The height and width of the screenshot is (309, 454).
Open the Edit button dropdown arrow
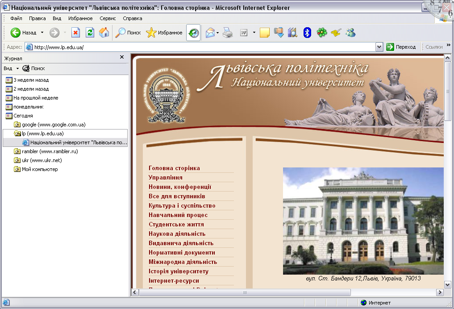click(x=254, y=33)
